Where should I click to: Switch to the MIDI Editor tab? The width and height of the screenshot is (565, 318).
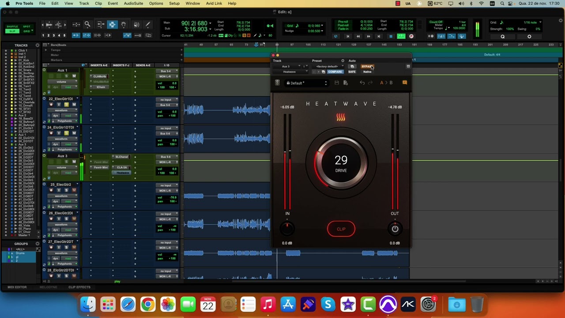pos(17,287)
